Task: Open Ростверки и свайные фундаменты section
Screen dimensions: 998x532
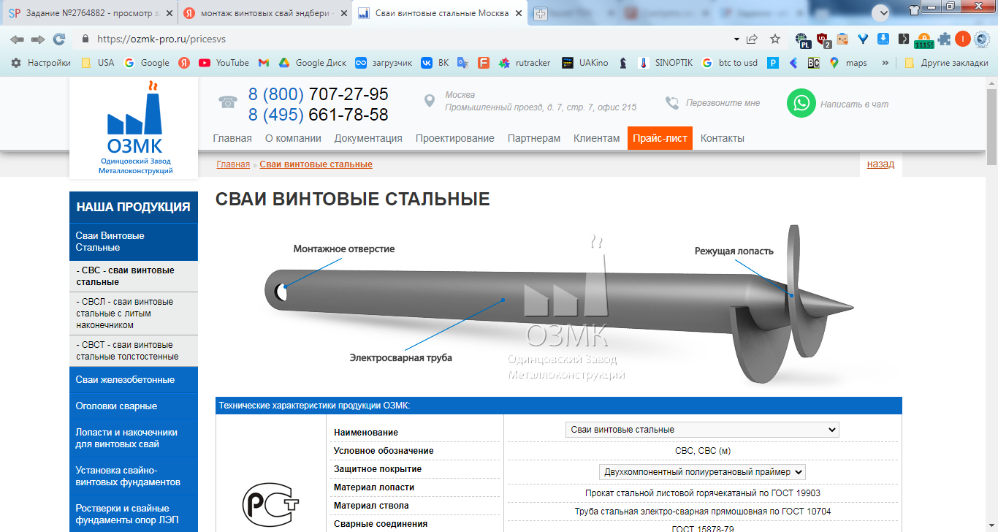Action: [134, 514]
